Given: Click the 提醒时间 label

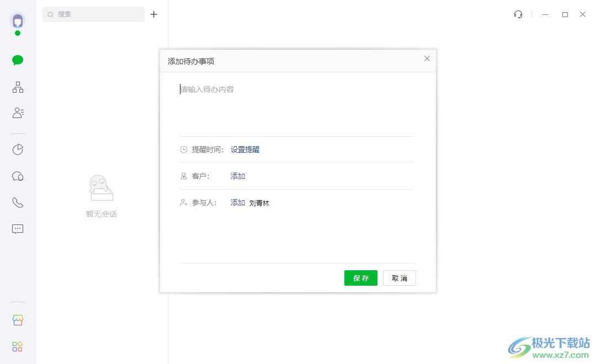Looking at the screenshot, I should [207, 149].
